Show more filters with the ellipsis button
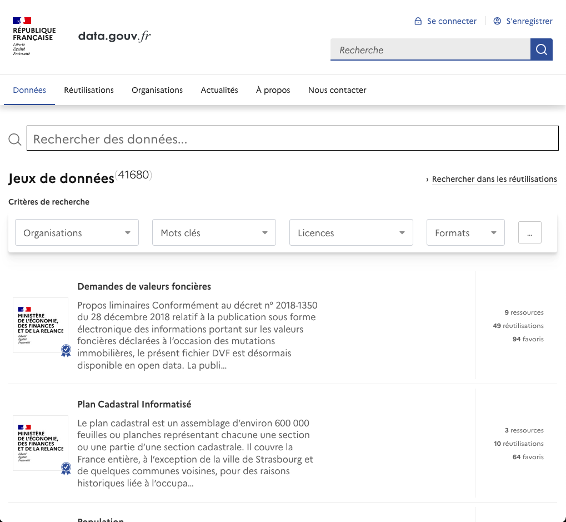566x522 pixels. tap(529, 232)
